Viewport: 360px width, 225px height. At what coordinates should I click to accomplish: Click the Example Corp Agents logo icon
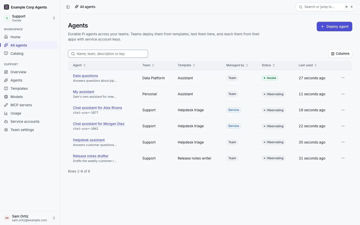coord(6,7)
